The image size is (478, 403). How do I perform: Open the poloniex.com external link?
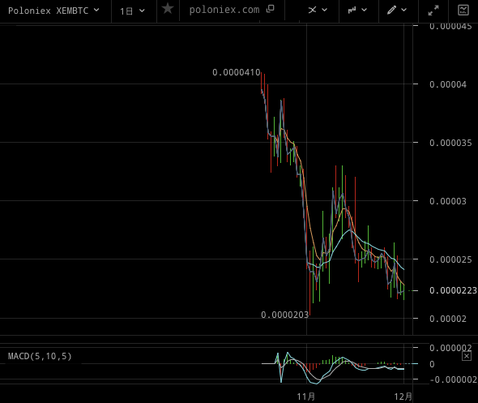coord(224,10)
